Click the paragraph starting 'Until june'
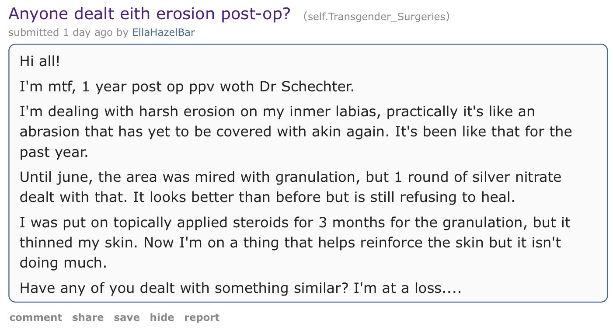The height and width of the screenshot is (334, 613). [290, 187]
